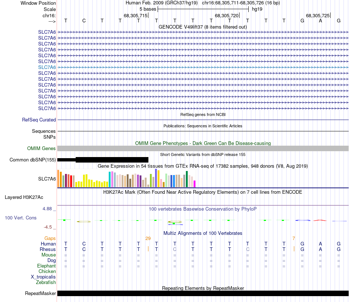Click the Window Position label
This screenshot has height=302, width=349.
point(38,3)
